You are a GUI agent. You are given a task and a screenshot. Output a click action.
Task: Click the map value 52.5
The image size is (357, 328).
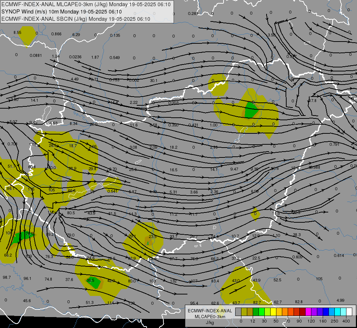[277, 280]
